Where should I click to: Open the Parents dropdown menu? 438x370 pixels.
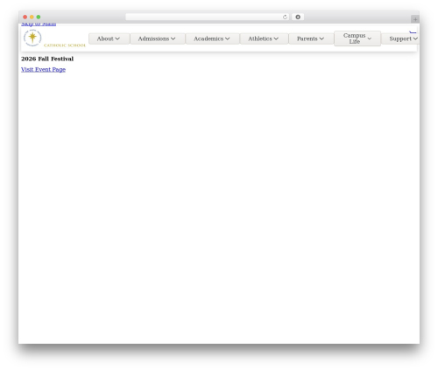point(311,38)
